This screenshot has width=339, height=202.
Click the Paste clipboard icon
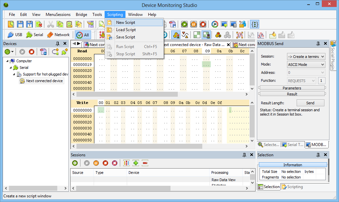click(x=69, y=24)
